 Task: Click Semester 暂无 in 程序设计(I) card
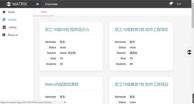pyautogui.click(x=63, y=42)
